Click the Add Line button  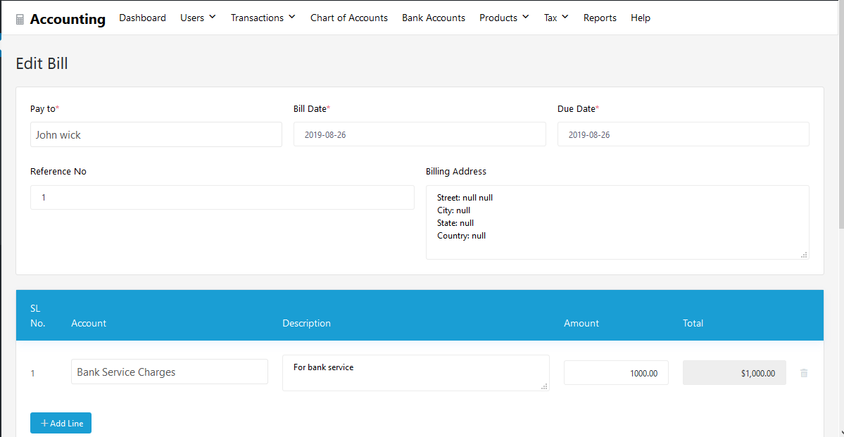point(61,423)
